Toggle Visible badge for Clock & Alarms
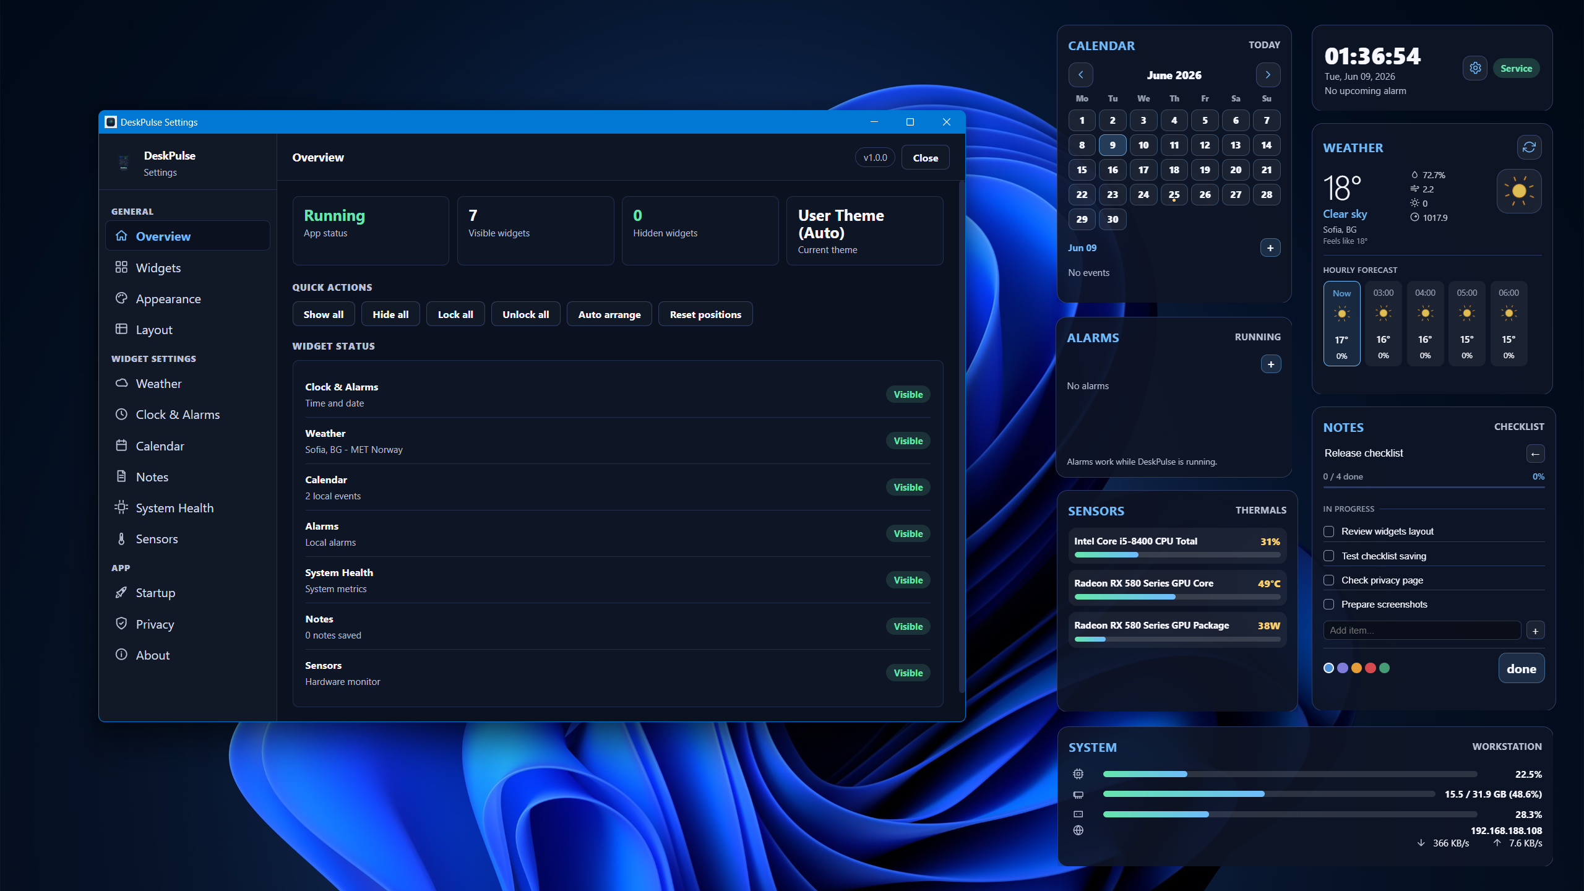The height and width of the screenshot is (891, 1584). coord(908,394)
